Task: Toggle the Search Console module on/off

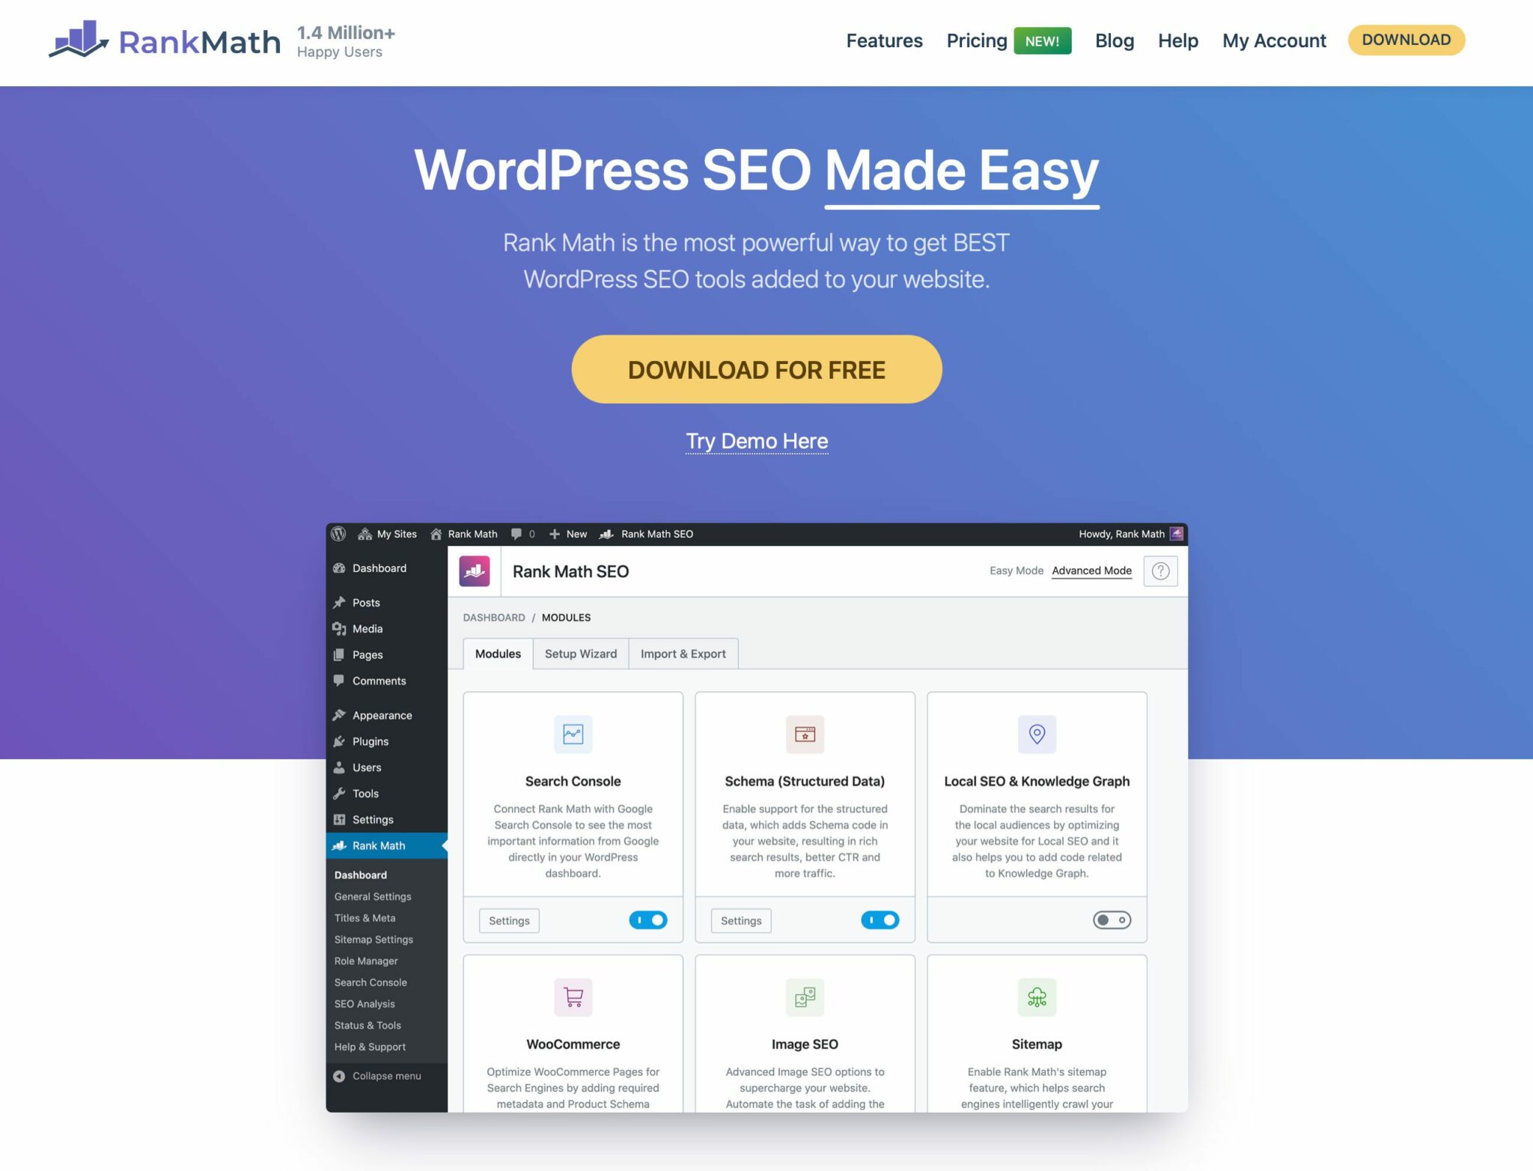Action: click(647, 920)
